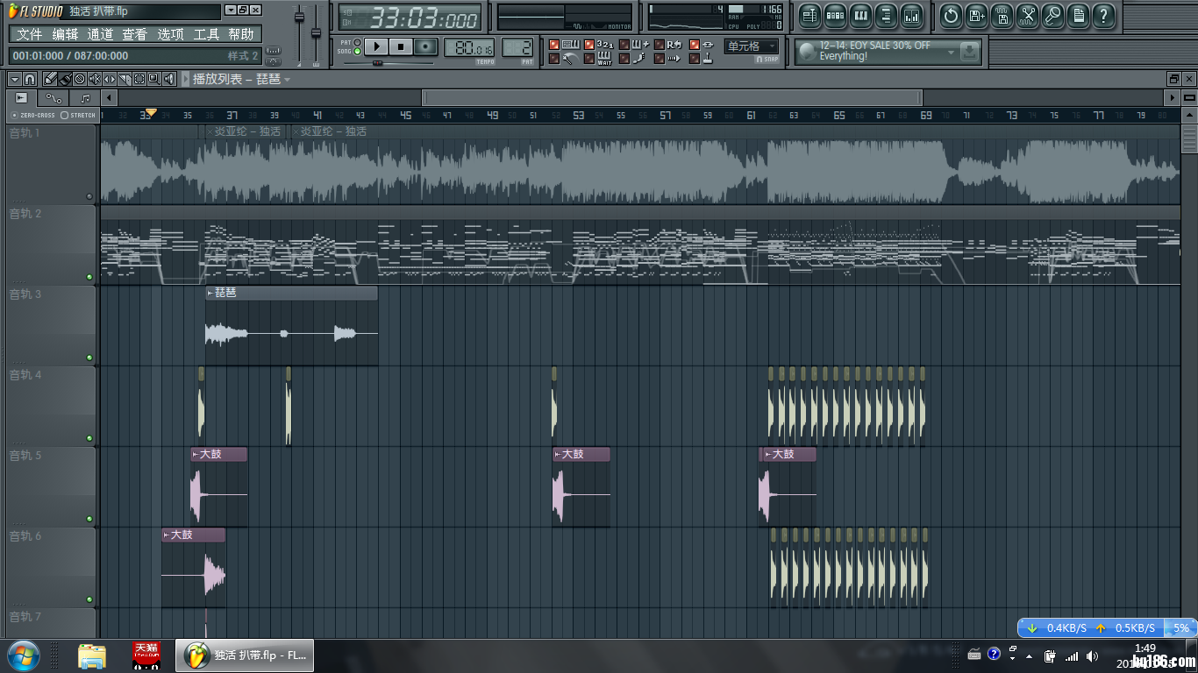Screen dimensions: 1198x673
Task: Show hidden system tray icons arrow
Action: (x=1029, y=655)
